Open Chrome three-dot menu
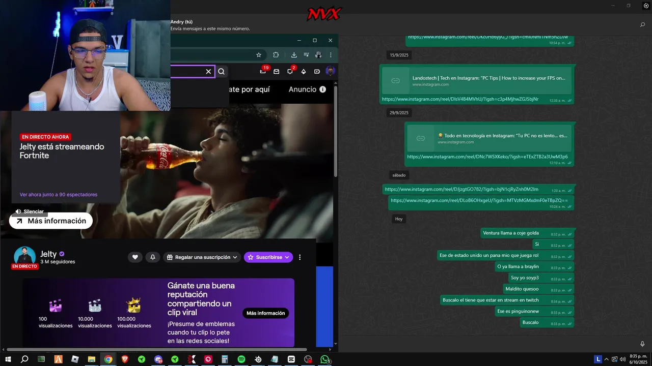This screenshot has width=652, height=366. pos(331,55)
